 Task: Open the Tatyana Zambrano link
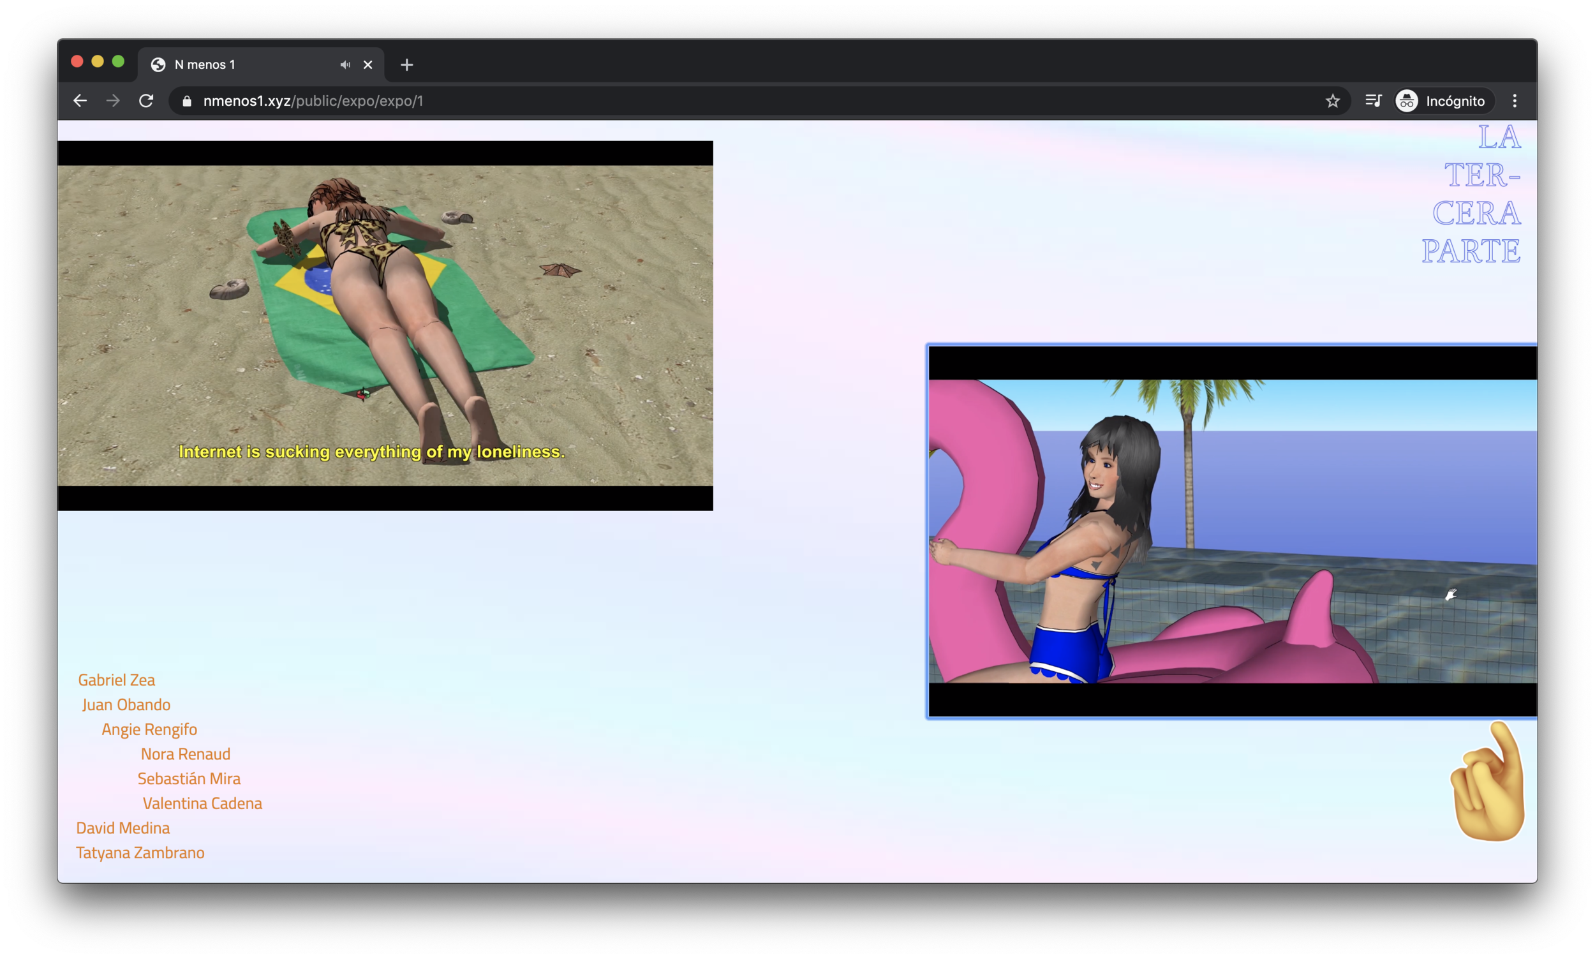point(140,852)
